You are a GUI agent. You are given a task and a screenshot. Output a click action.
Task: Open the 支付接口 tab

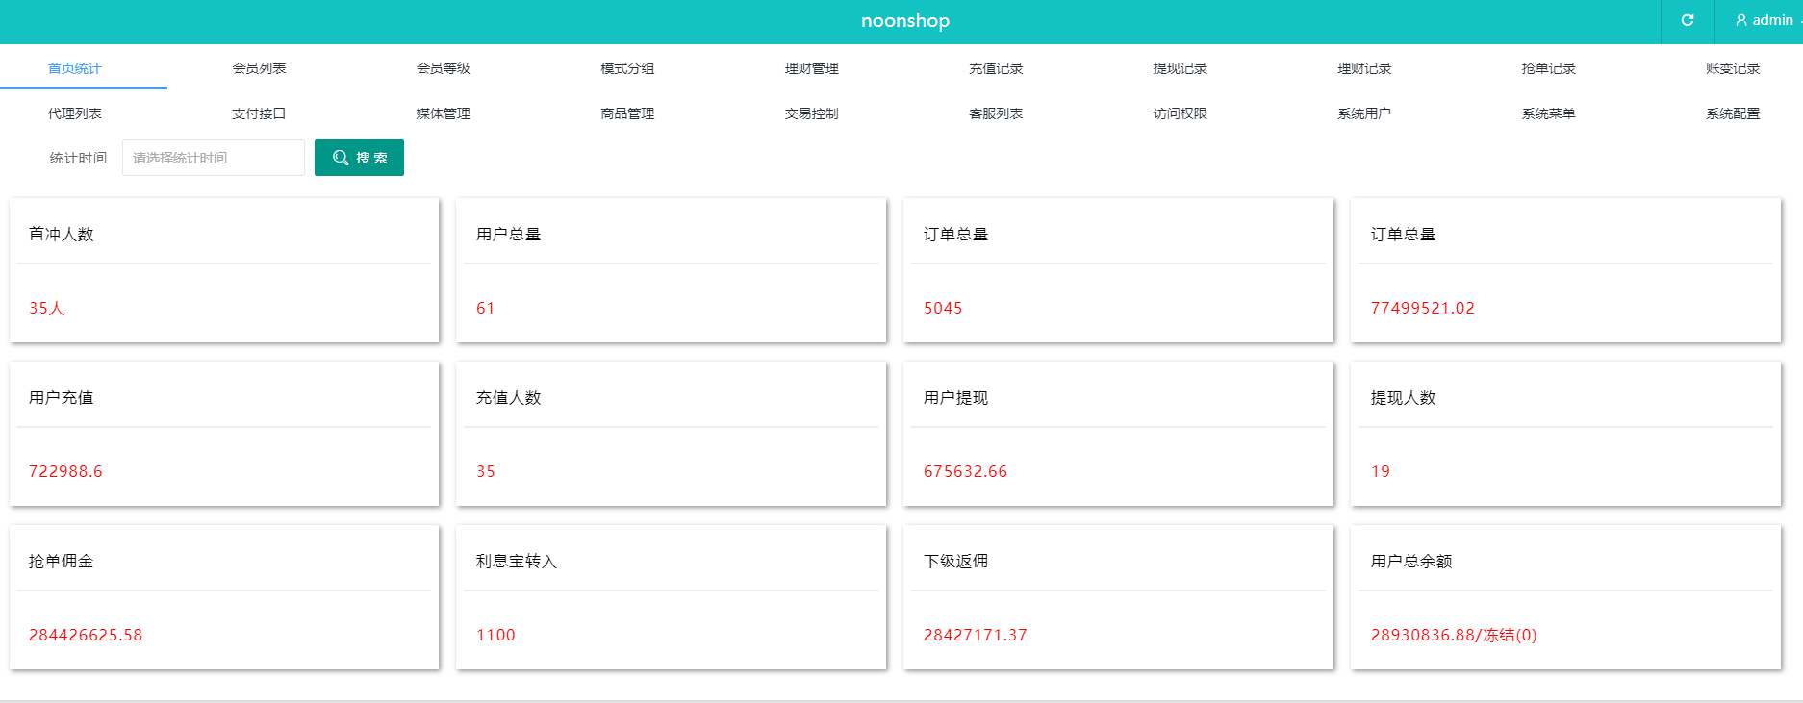point(259,113)
